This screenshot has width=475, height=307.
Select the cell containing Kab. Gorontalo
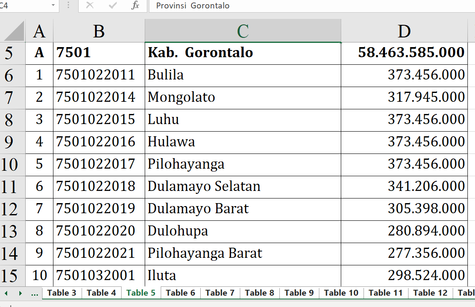pos(242,53)
